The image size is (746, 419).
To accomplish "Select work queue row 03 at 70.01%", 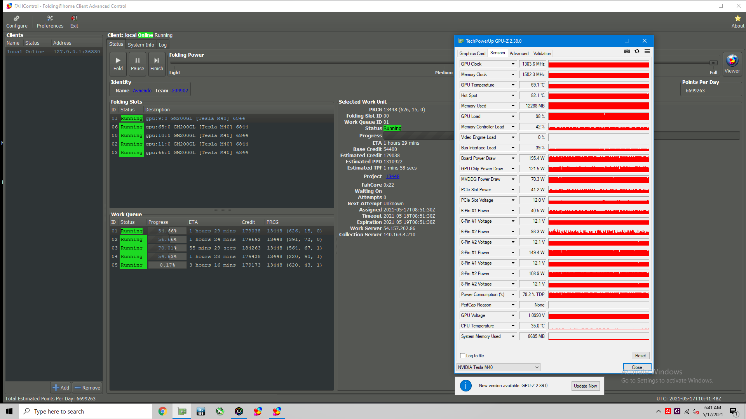I will pyautogui.click(x=221, y=248).
